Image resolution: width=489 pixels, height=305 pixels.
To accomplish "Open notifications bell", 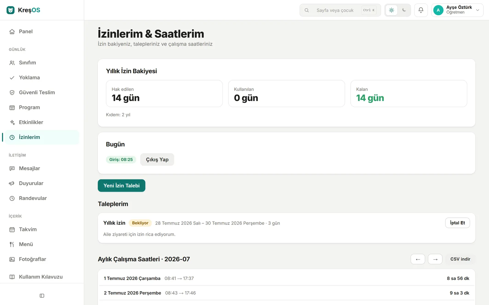I will [x=421, y=10].
